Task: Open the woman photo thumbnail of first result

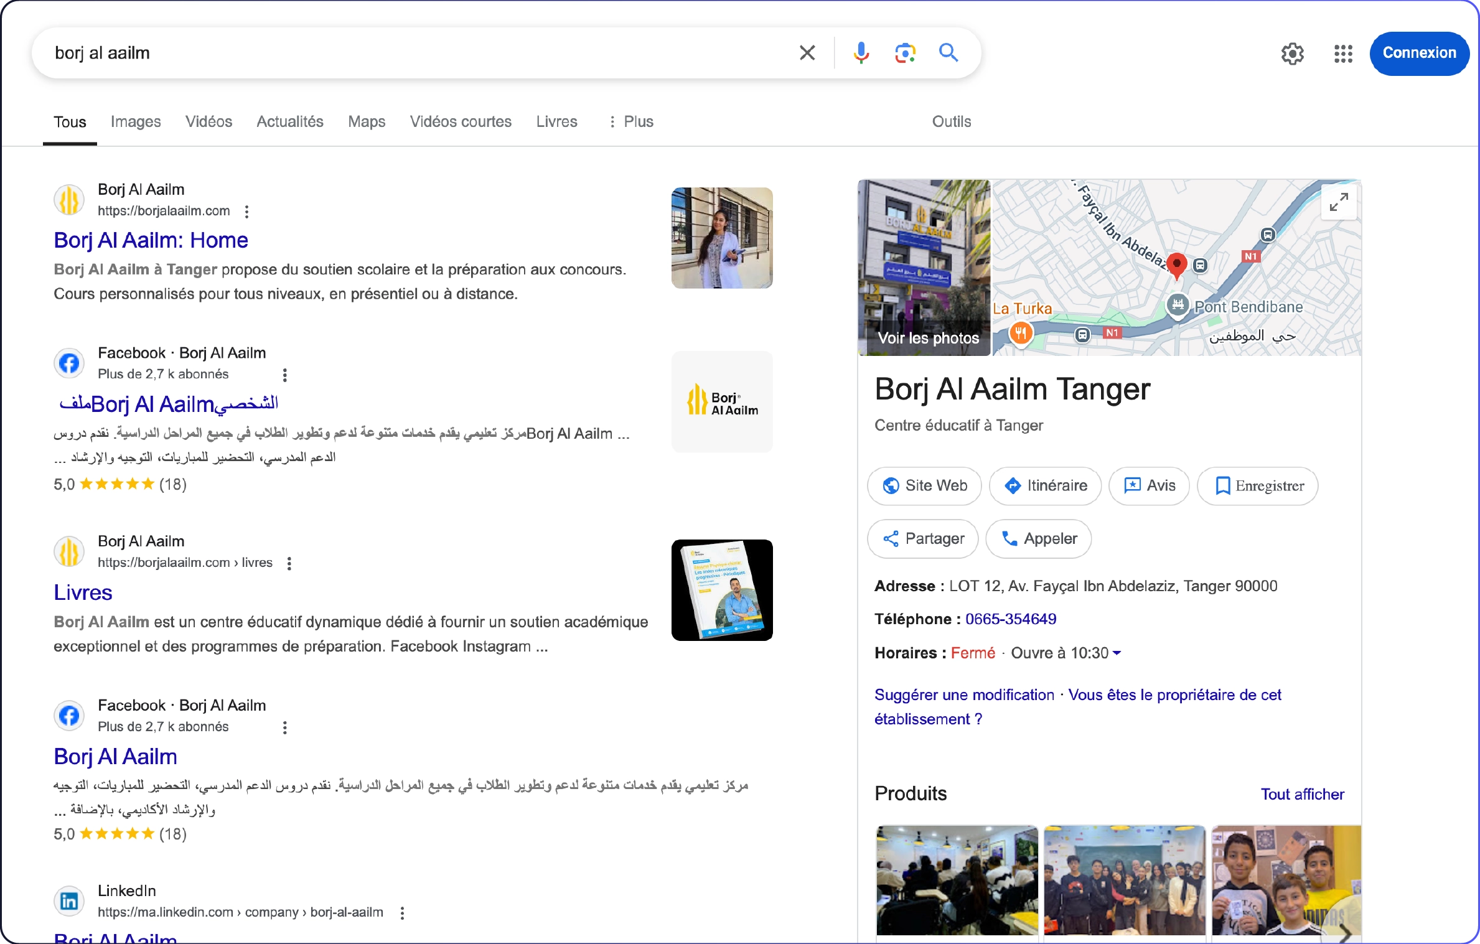Action: pyautogui.click(x=722, y=238)
